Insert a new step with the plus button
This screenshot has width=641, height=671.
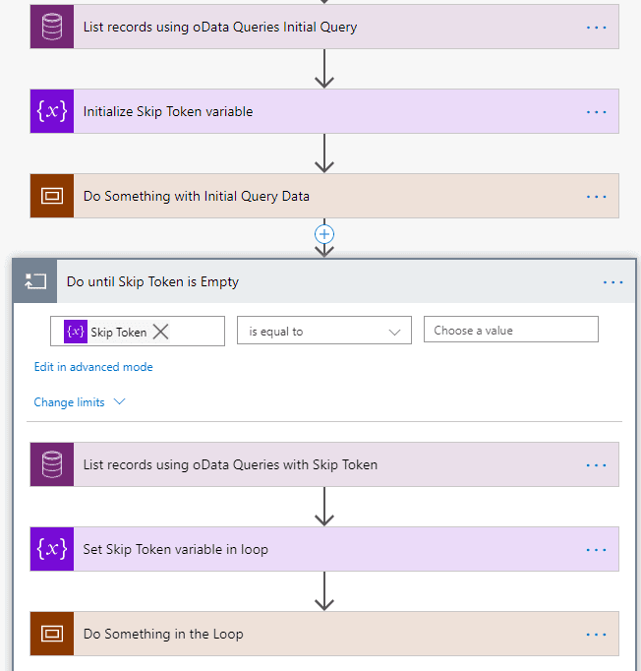point(324,234)
